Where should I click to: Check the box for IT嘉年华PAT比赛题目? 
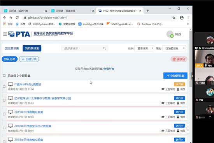tap(4, 87)
